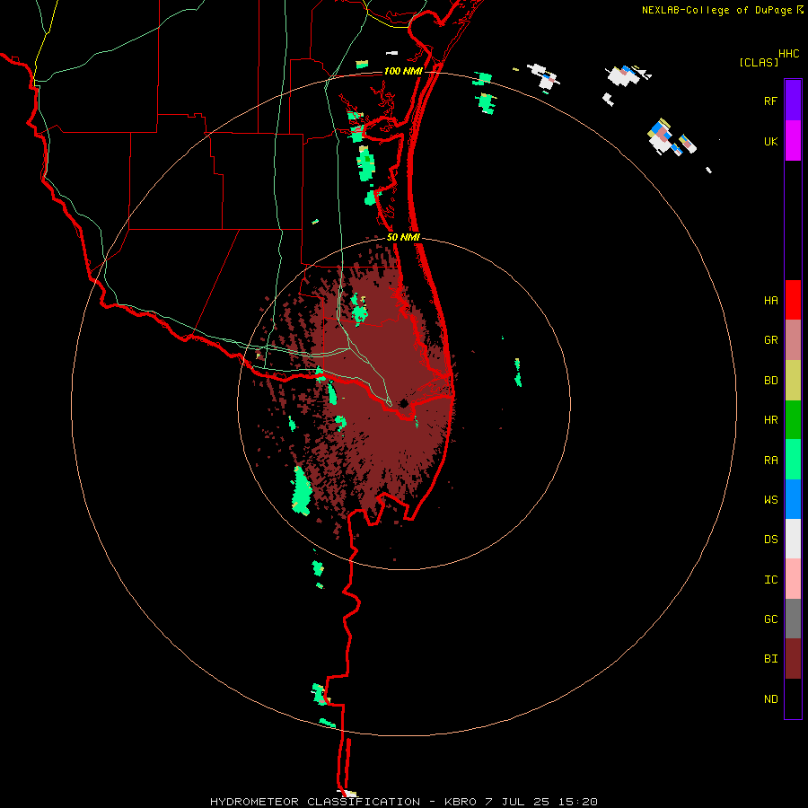Click the 'NEXLAB-College of DuPage' credit text
The width and height of the screenshot is (808, 808).
click(x=716, y=10)
